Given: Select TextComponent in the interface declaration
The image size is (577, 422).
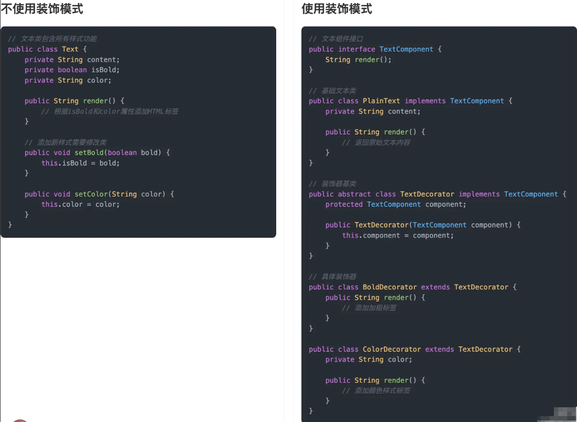Looking at the screenshot, I should coord(406,49).
